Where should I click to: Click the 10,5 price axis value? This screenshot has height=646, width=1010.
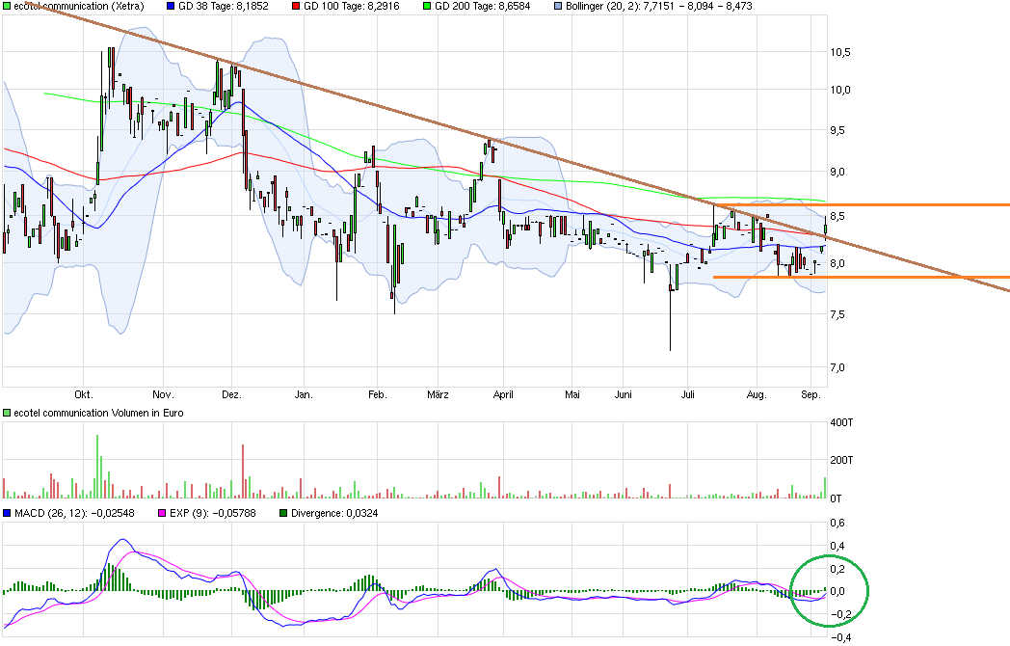click(x=840, y=52)
